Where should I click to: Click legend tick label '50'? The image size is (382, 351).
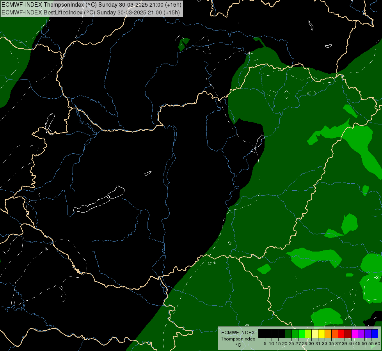364,344
